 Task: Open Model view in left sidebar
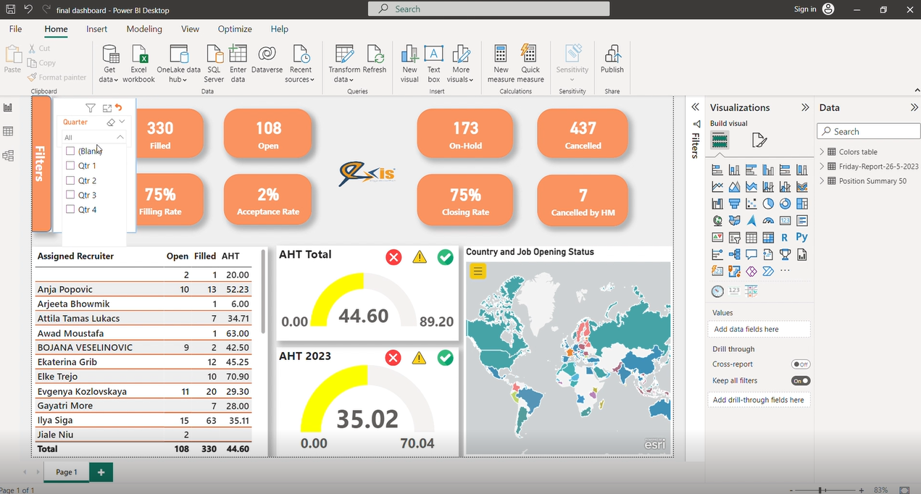pos(8,156)
